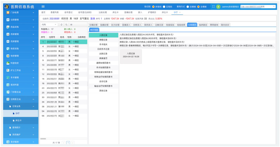Click the fullscreen icon in header
280x147 pixels.
click(x=213, y=6)
